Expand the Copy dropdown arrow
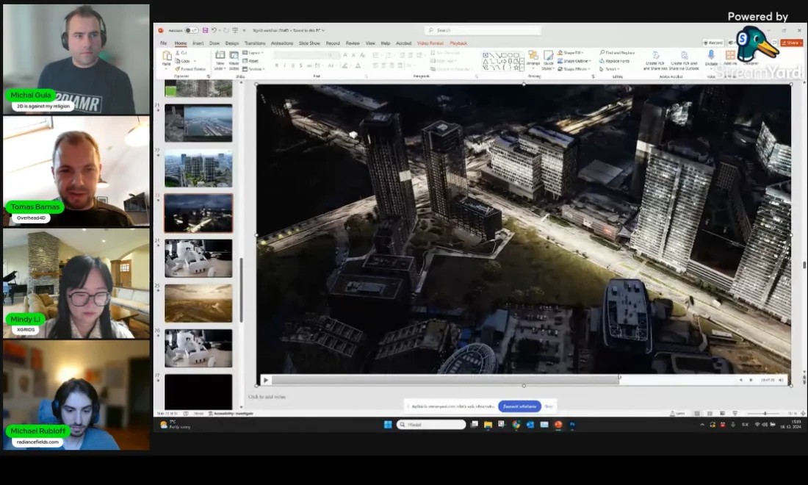This screenshot has height=485, width=808. coord(195,61)
